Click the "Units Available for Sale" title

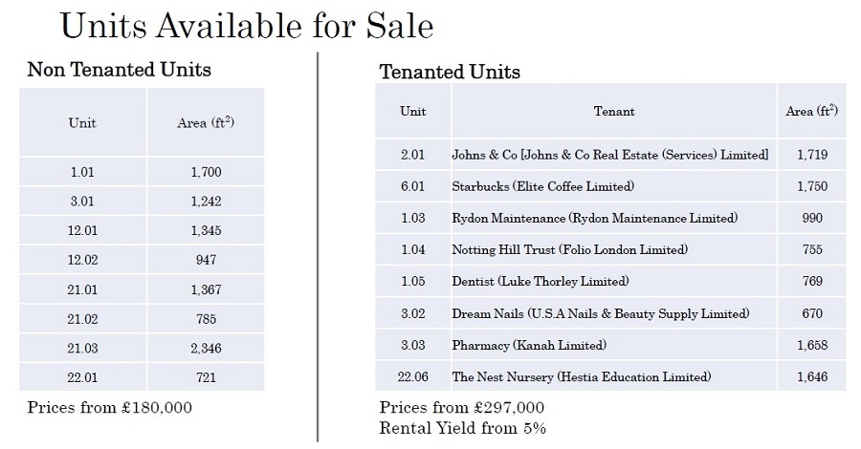[x=247, y=26]
